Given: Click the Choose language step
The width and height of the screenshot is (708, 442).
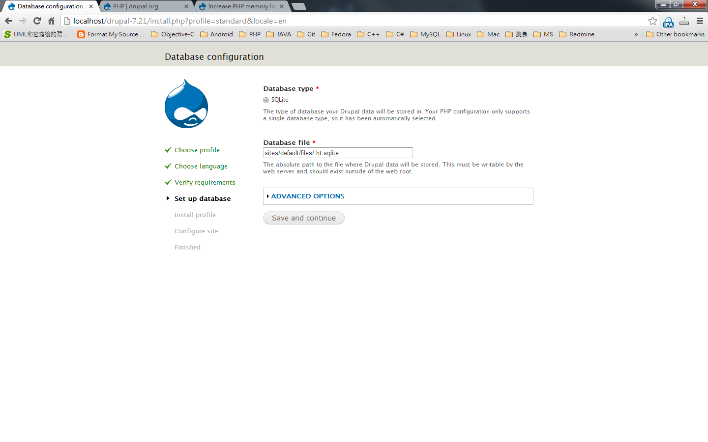Looking at the screenshot, I should (201, 166).
